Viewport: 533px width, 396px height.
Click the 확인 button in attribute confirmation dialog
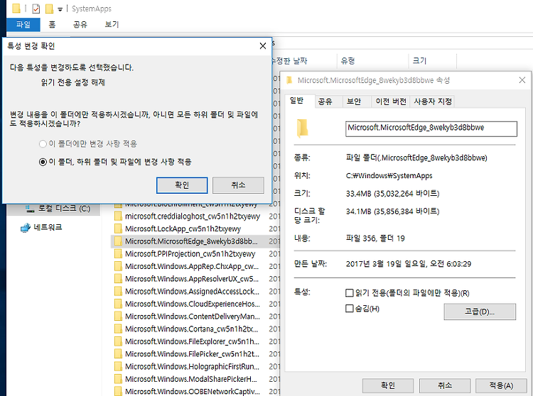click(x=182, y=185)
